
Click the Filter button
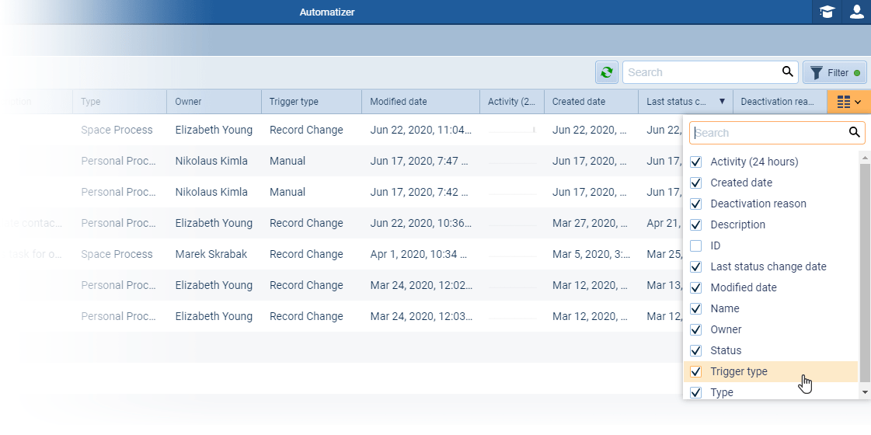(x=834, y=72)
